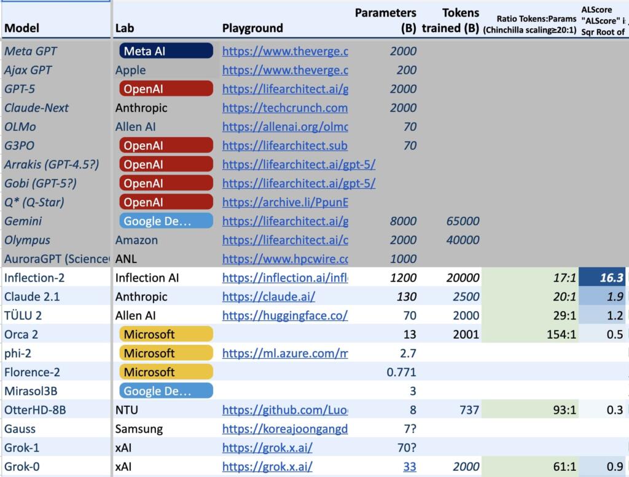Open the TÜLU 2 huggingface.co link

pyautogui.click(x=284, y=316)
